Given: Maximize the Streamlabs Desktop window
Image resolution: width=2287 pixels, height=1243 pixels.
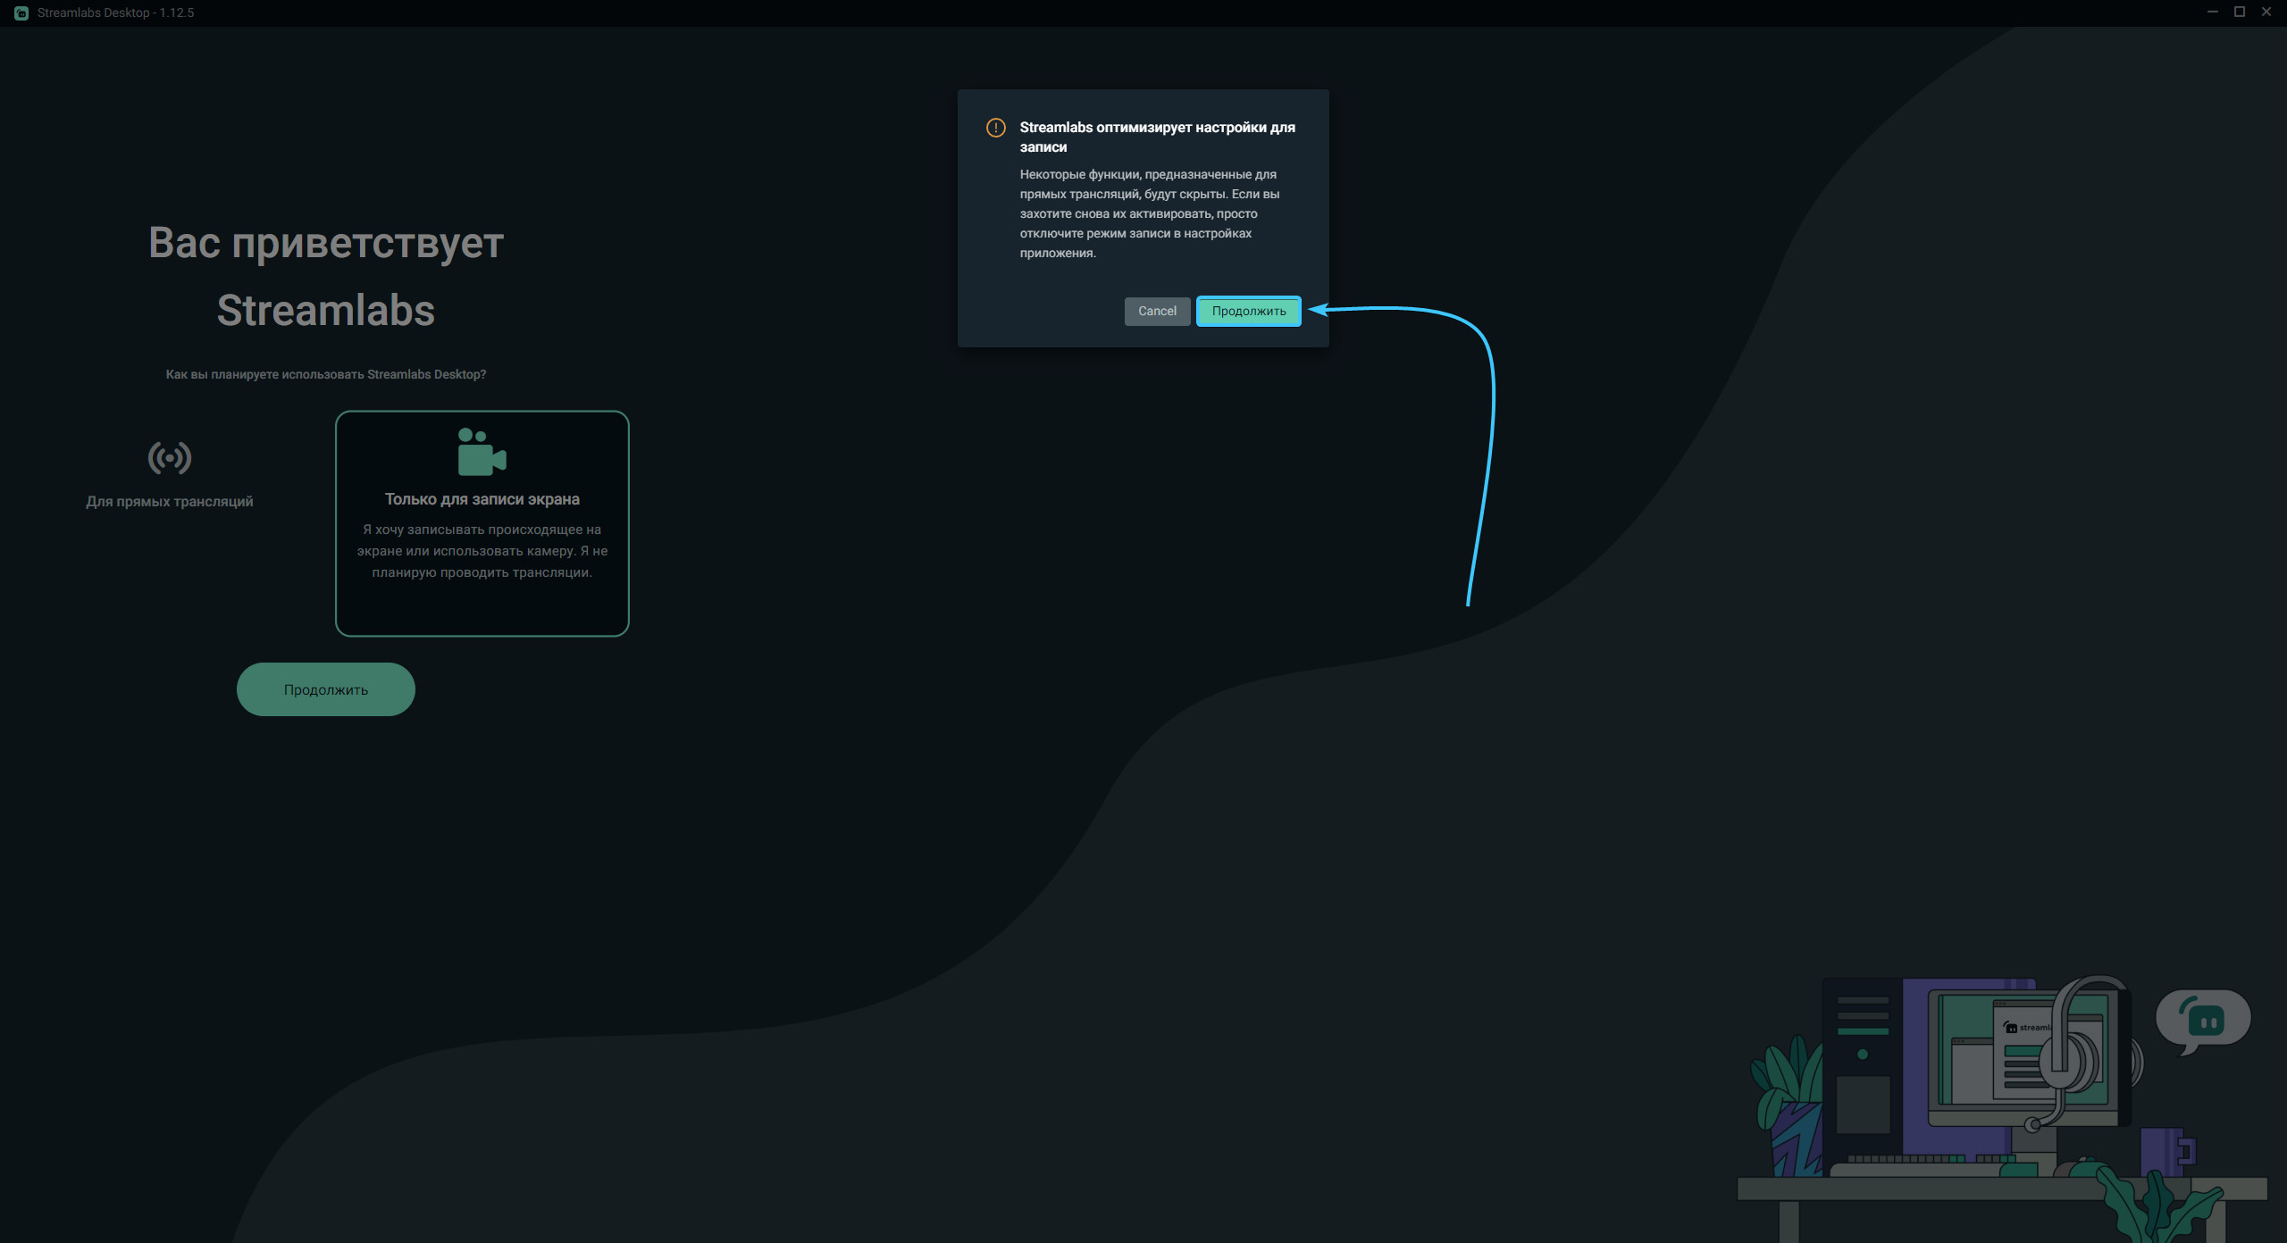Looking at the screenshot, I should pos(2240,13).
